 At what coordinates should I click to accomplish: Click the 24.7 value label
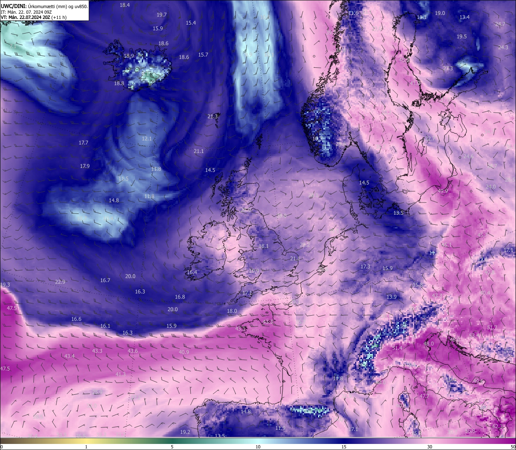pyautogui.click(x=500, y=25)
